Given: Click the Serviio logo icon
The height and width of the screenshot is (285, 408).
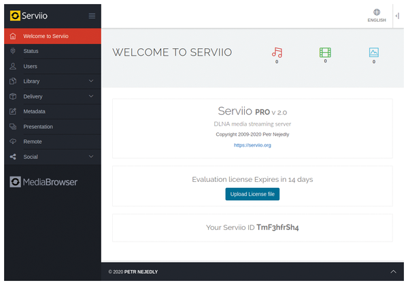Looking at the screenshot, I should point(15,16).
